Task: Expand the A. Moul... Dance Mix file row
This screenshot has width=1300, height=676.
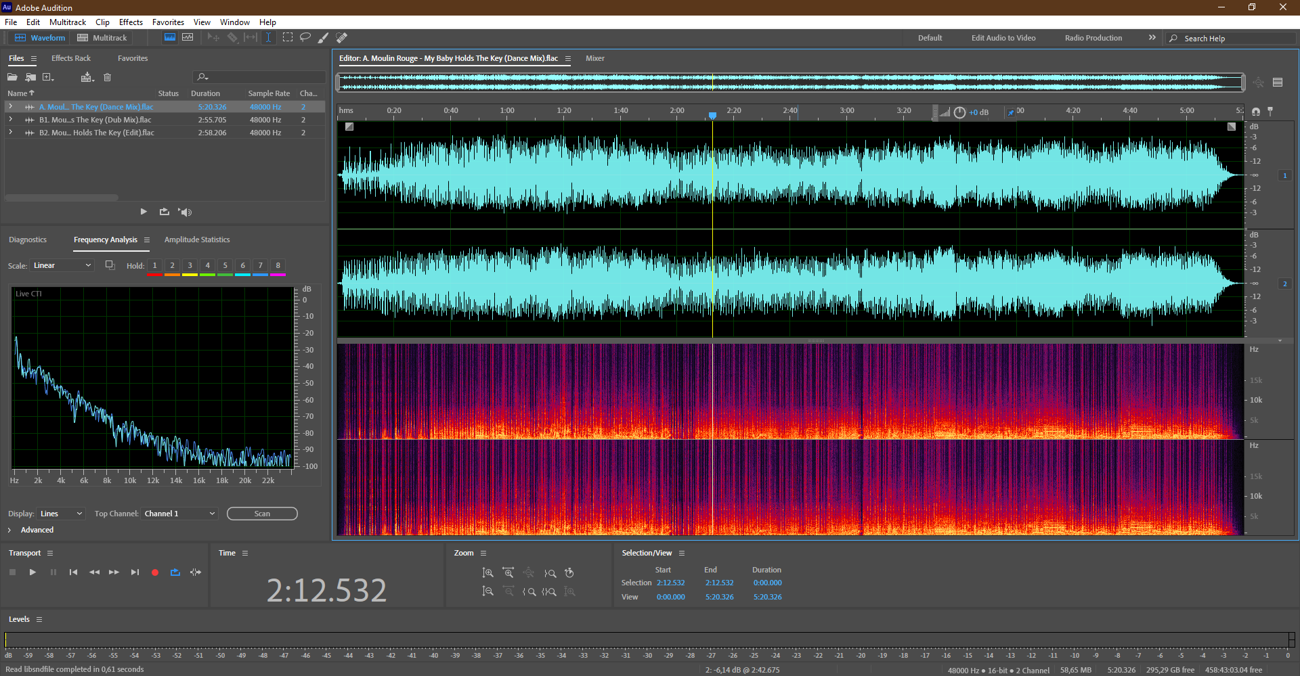Action: tap(10, 107)
